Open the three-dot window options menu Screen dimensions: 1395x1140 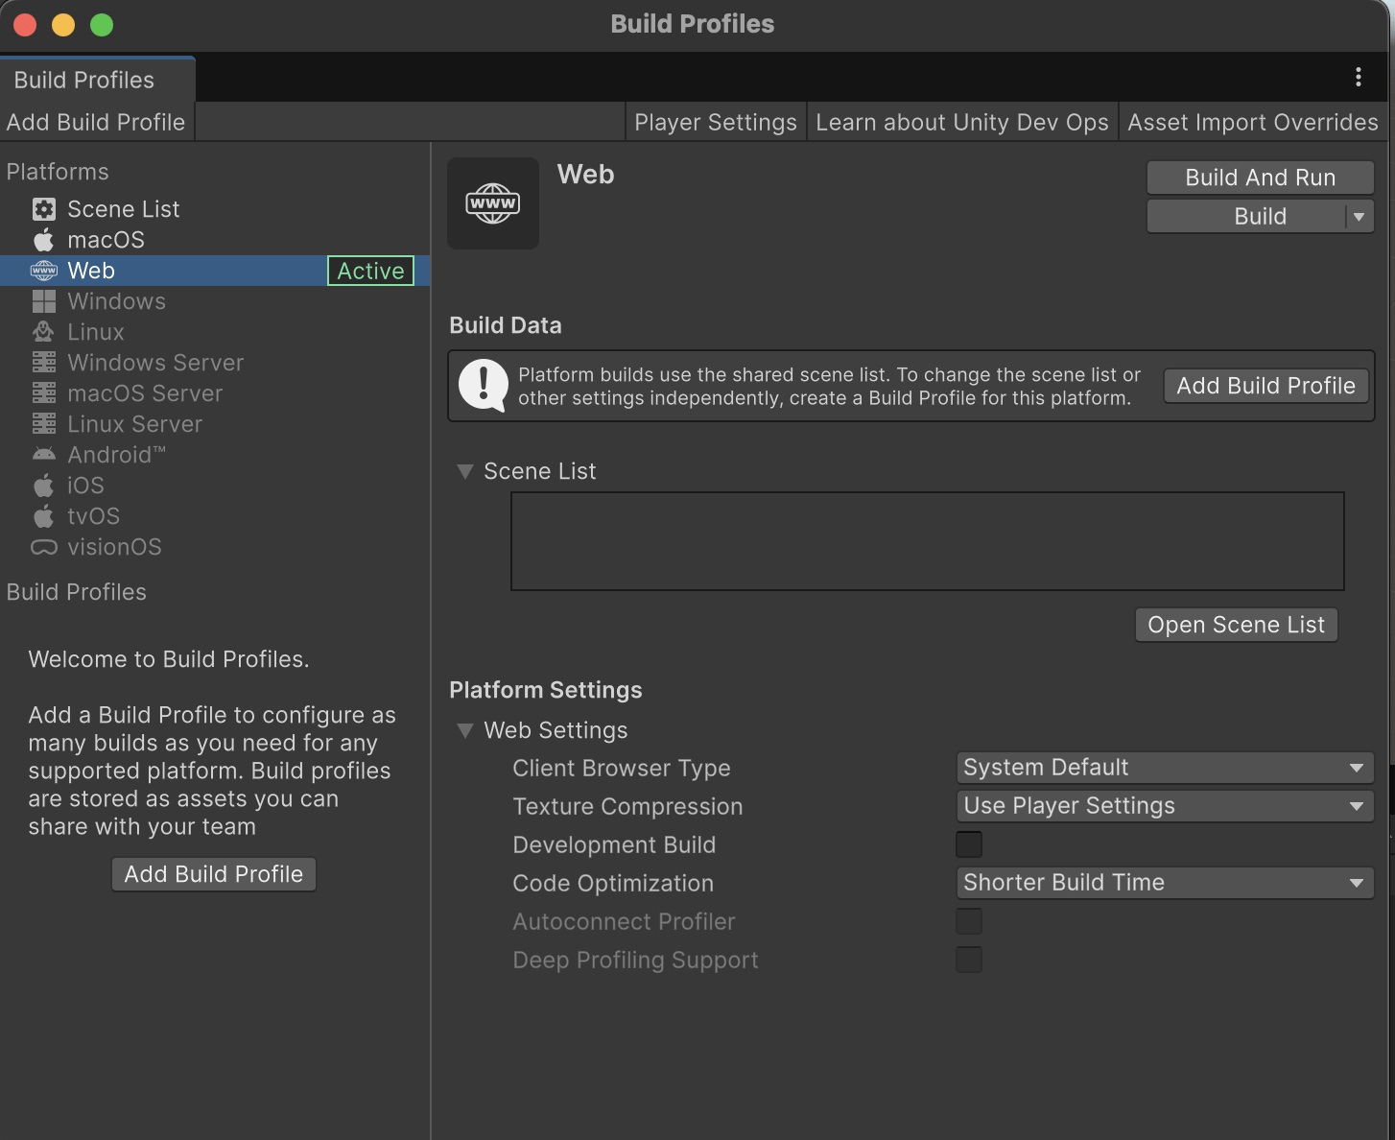1359,77
